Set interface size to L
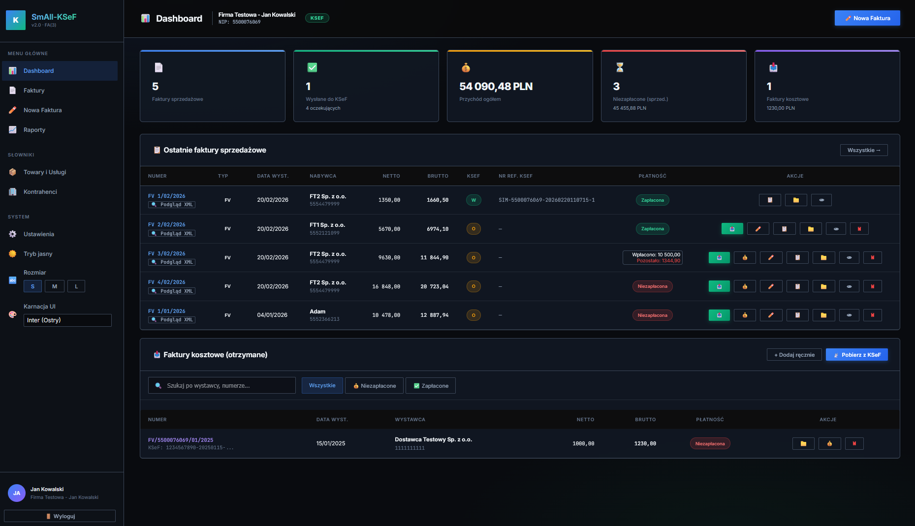The image size is (915, 526). point(76,286)
